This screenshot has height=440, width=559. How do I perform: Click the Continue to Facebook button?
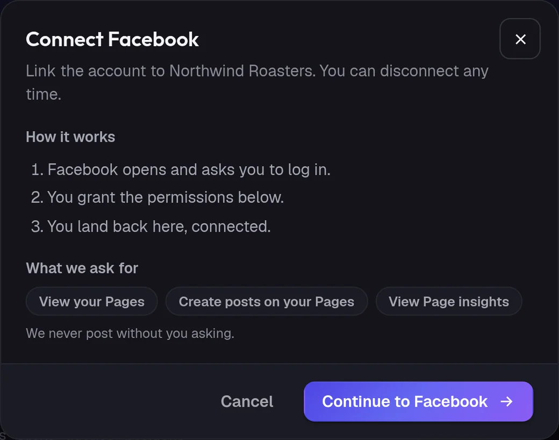click(418, 401)
